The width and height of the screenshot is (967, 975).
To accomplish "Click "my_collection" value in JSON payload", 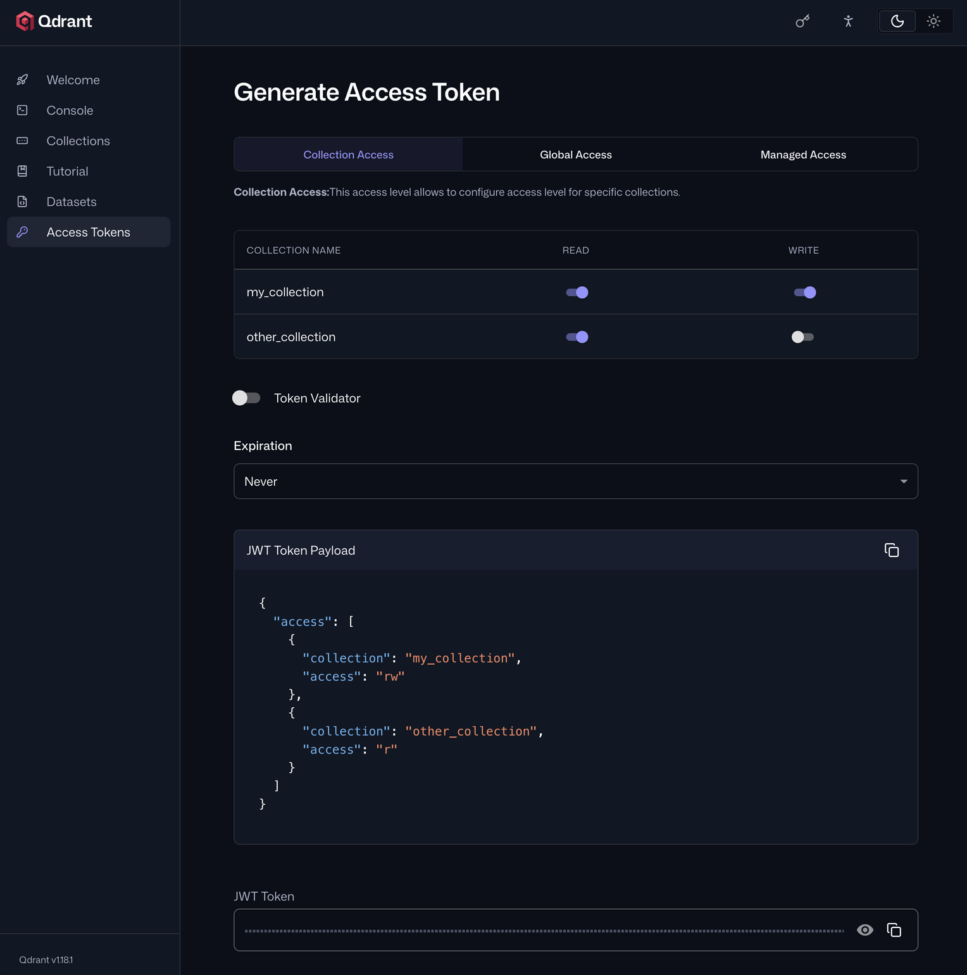I will (x=460, y=658).
